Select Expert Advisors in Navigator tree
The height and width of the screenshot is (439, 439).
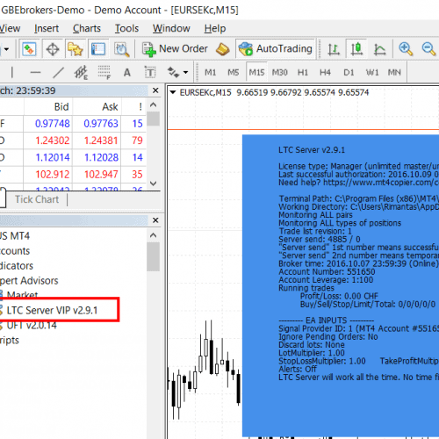[x=29, y=281]
